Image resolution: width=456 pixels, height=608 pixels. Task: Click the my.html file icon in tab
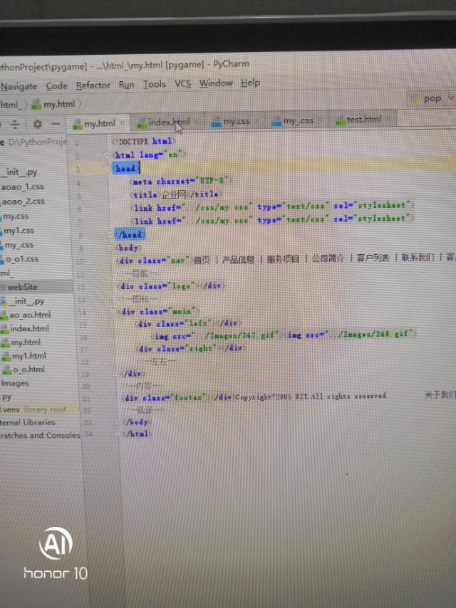click(78, 125)
